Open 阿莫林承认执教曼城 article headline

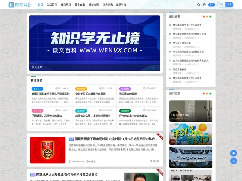point(67,175)
